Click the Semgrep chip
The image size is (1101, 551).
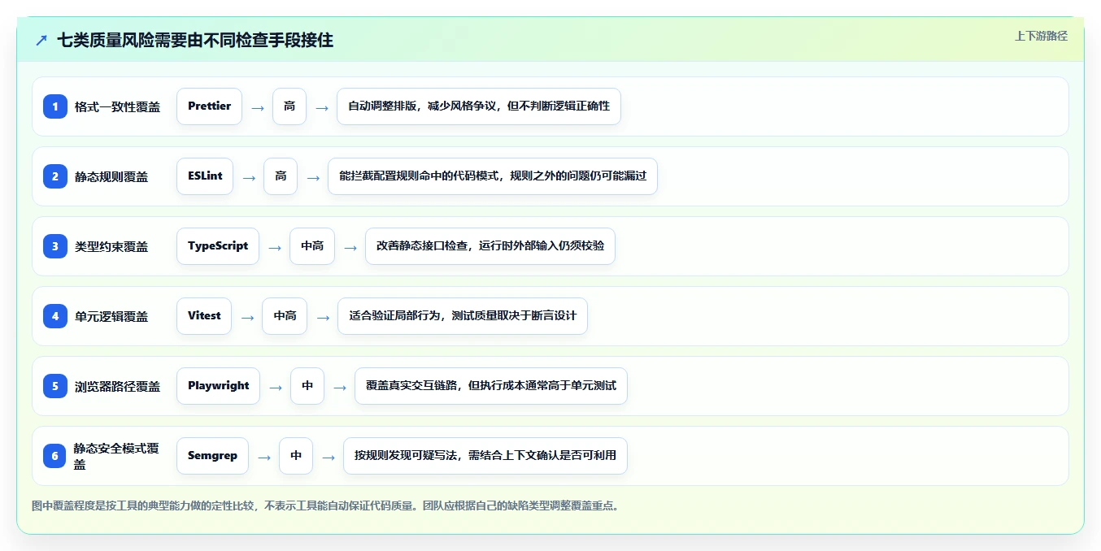tap(212, 456)
